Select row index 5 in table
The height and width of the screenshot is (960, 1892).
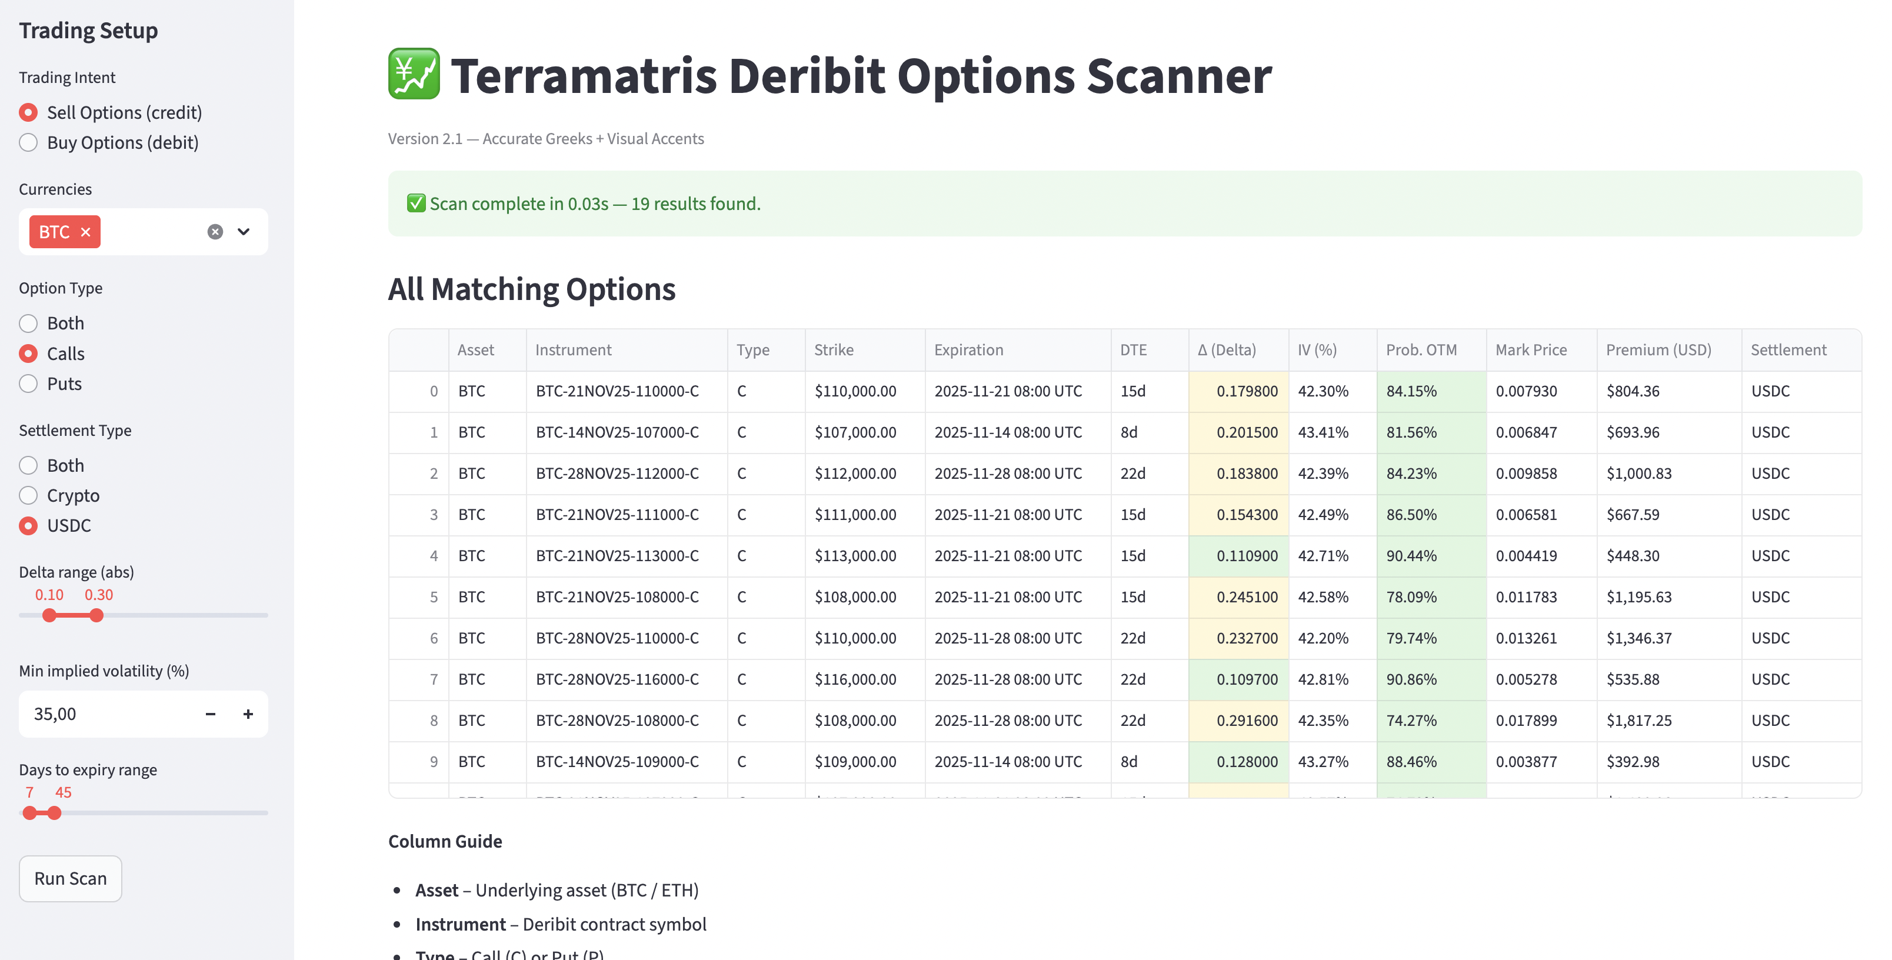[434, 597]
